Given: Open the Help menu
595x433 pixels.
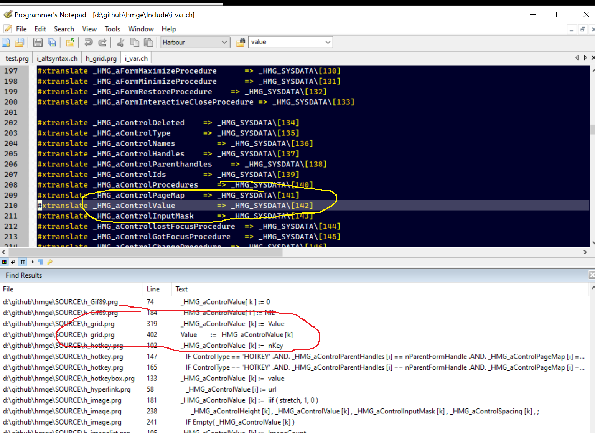Looking at the screenshot, I should 169,29.
